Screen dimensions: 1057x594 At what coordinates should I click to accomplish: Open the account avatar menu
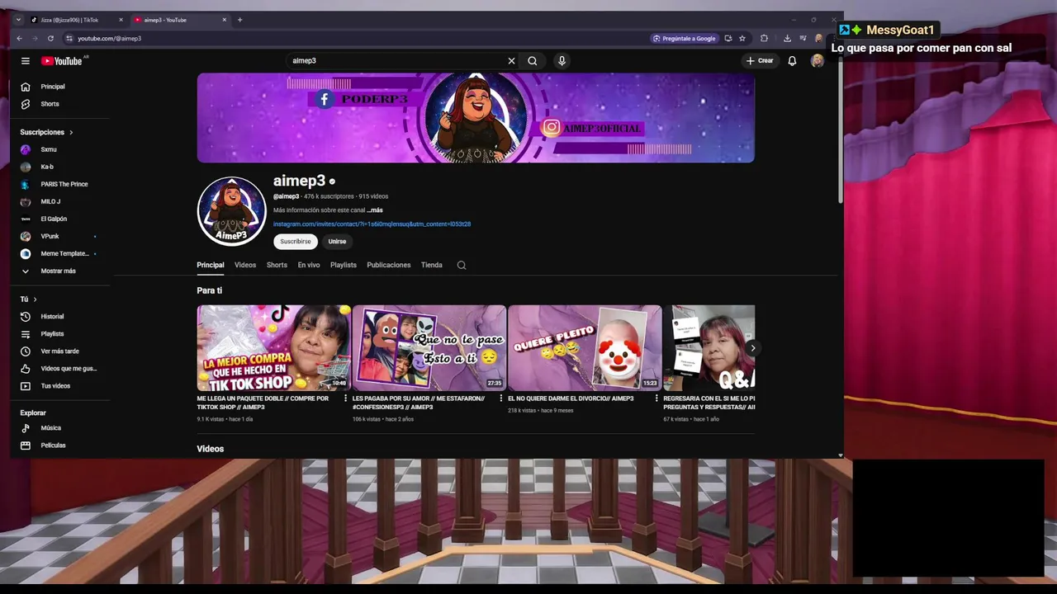click(x=817, y=61)
